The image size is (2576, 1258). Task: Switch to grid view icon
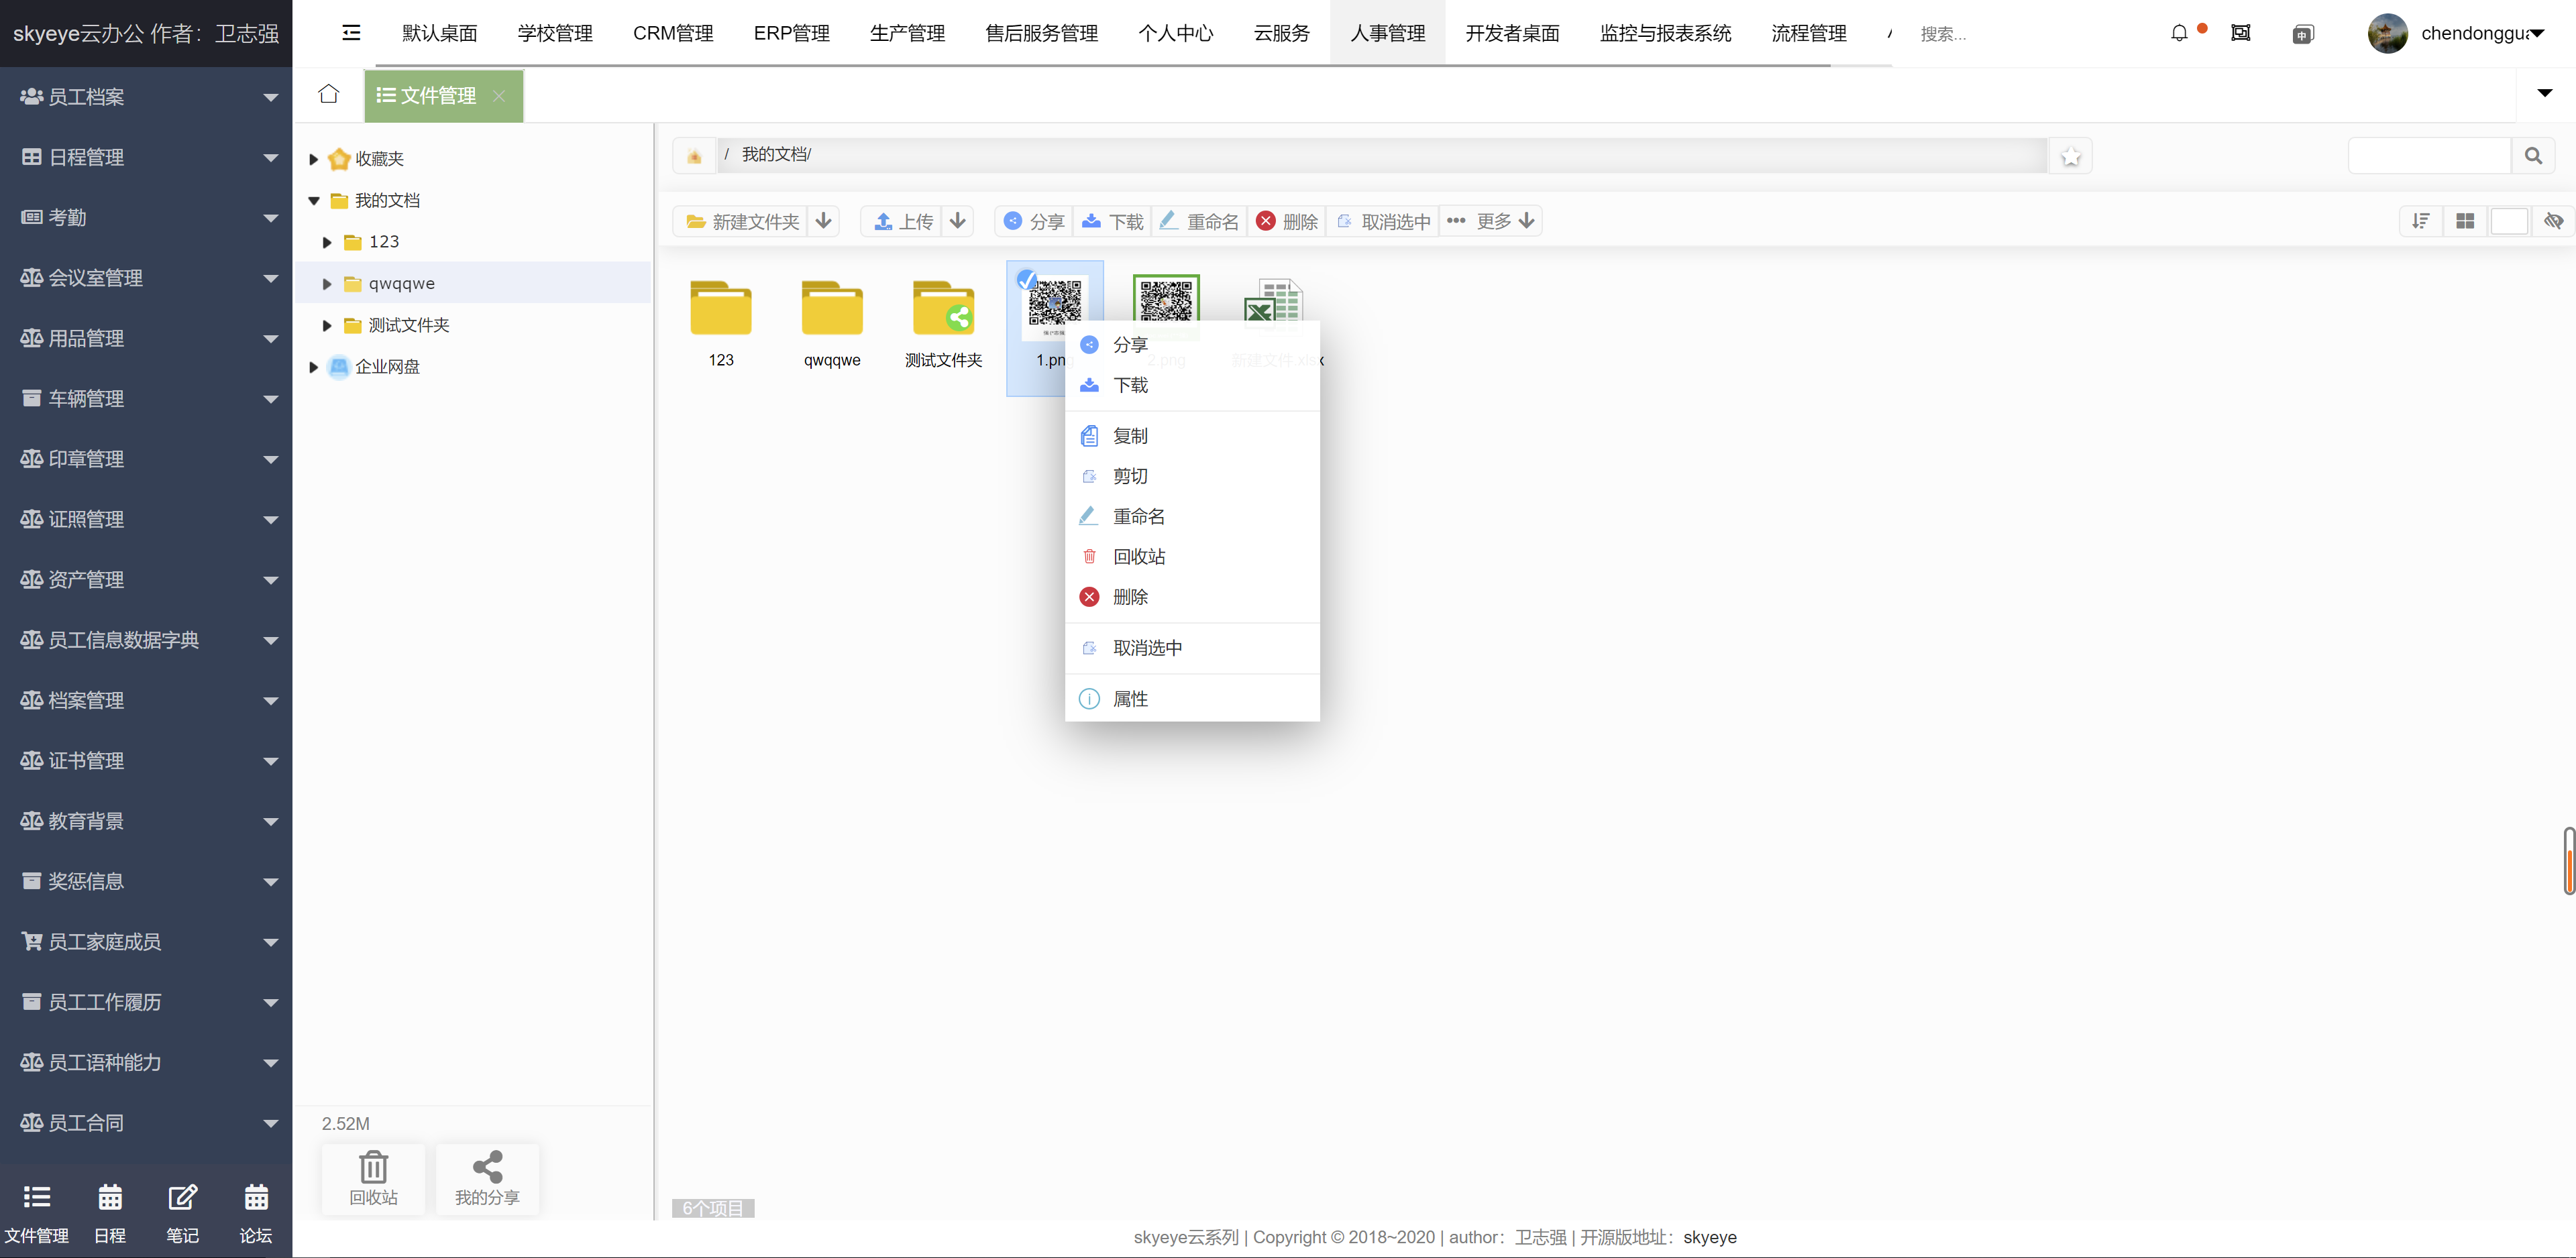click(x=2465, y=221)
